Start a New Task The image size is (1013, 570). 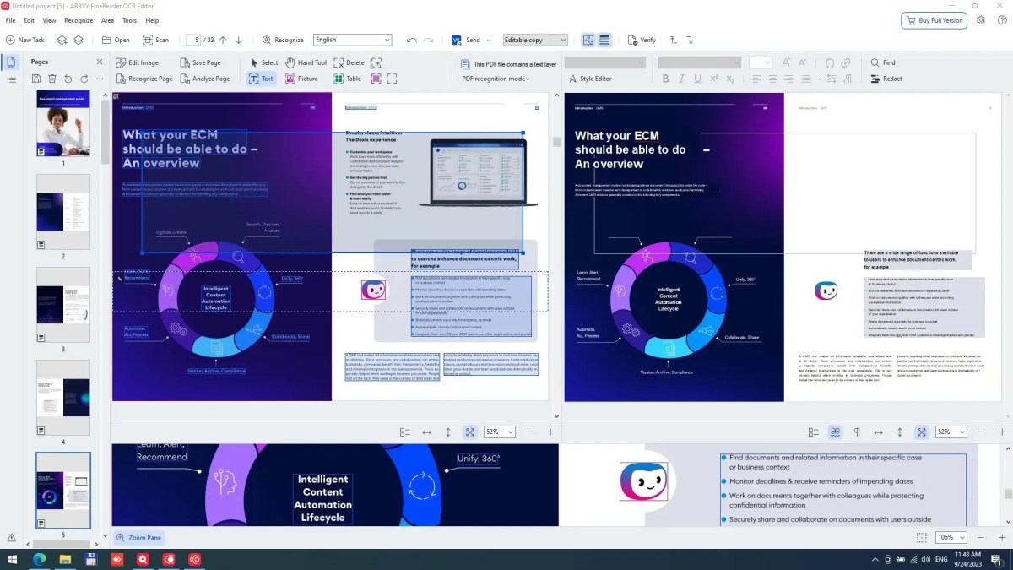[x=25, y=40]
